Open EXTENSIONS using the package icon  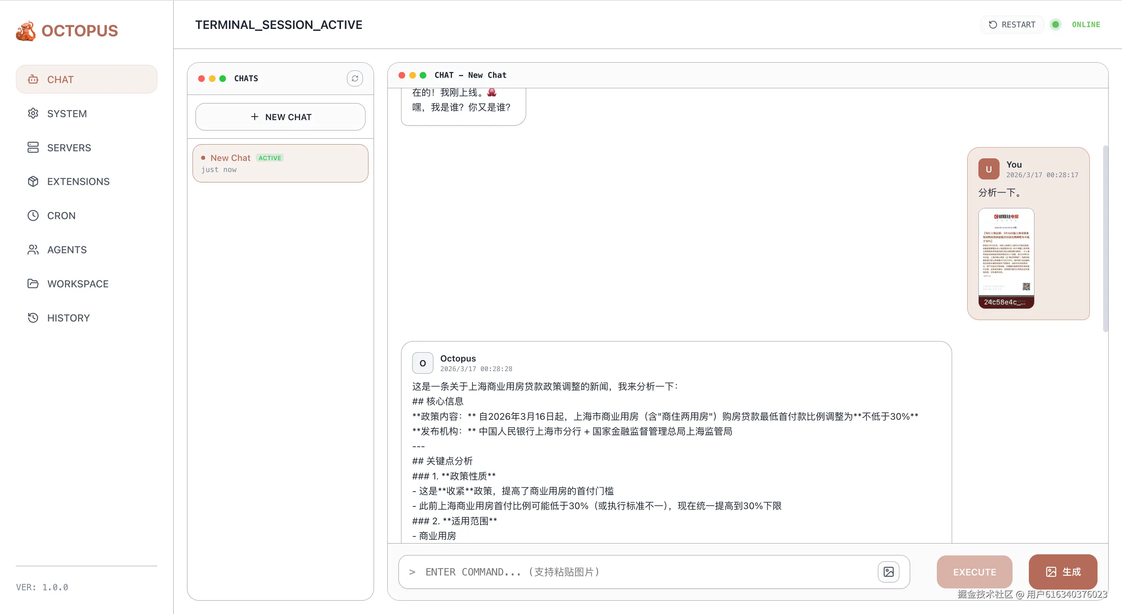(33, 181)
